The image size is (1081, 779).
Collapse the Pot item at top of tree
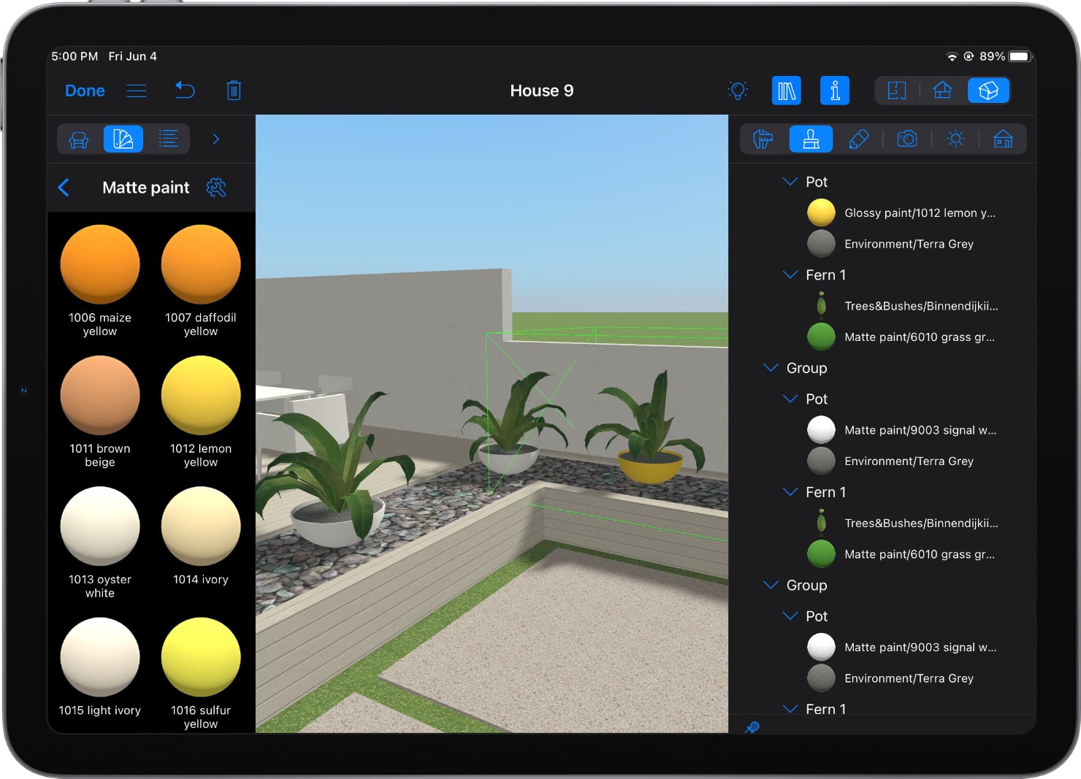(790, 182)
